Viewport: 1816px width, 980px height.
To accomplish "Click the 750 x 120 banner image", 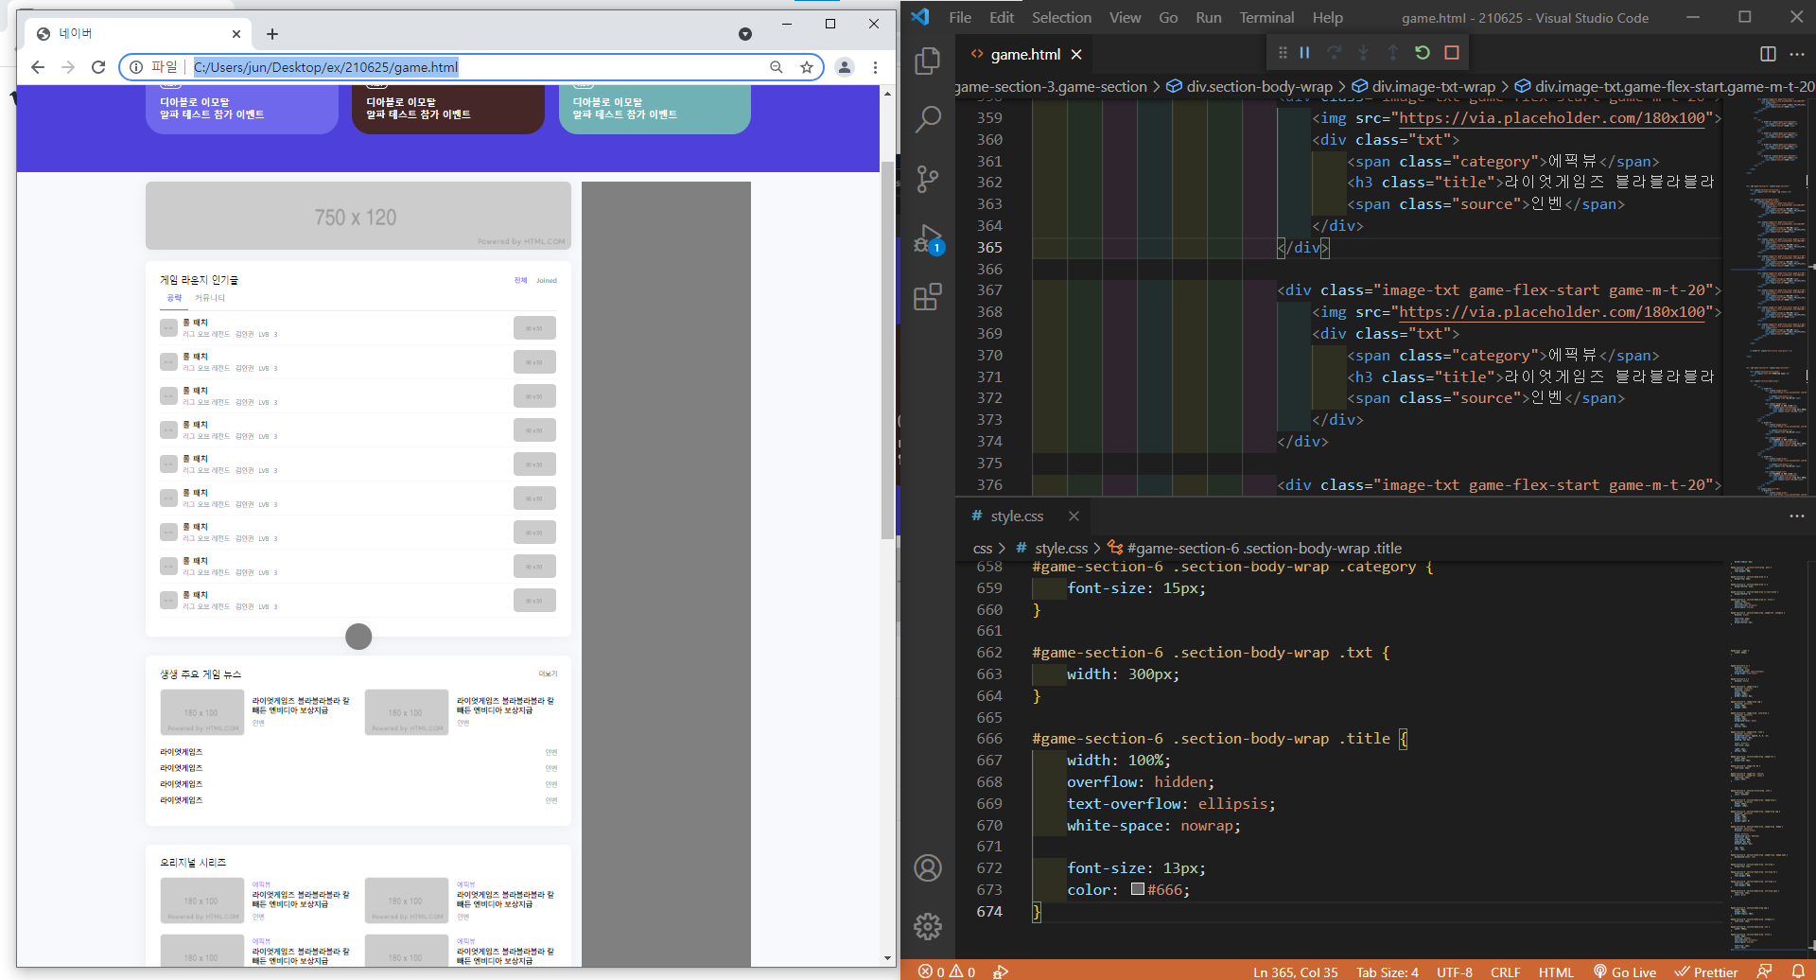I will click(x=358, y=217).
